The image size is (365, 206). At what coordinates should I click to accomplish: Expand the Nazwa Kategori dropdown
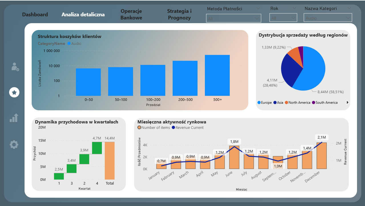click(x=328, y=18)
